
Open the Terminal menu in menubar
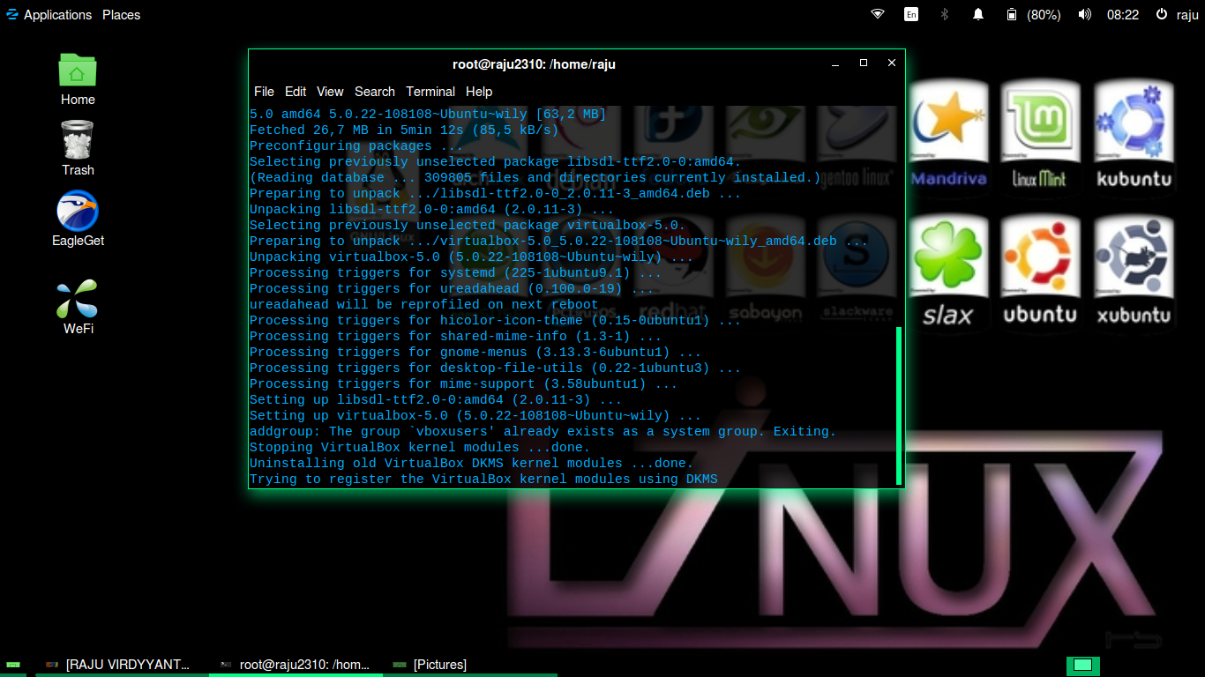point(430,92)
